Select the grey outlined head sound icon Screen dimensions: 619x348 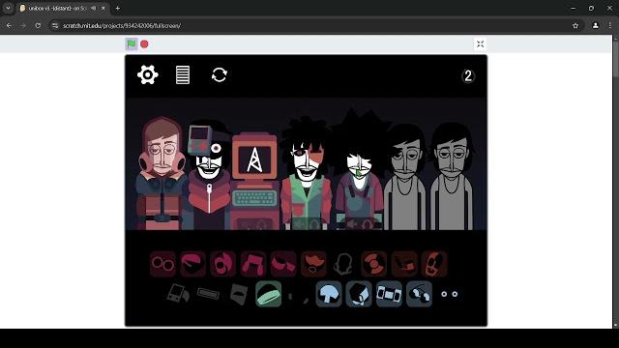point(343,264)
